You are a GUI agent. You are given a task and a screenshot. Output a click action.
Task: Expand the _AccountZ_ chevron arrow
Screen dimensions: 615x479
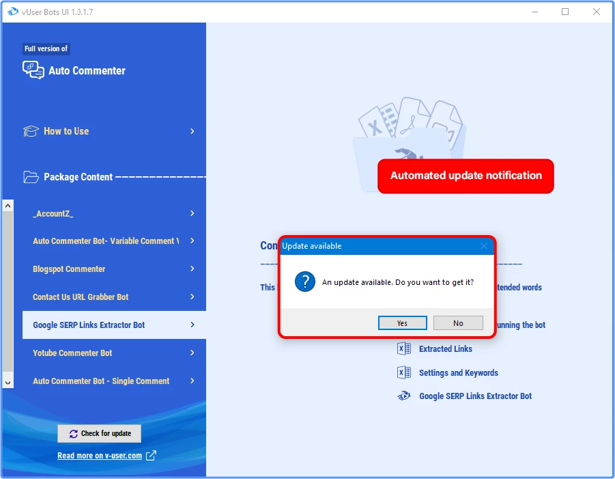192,213
